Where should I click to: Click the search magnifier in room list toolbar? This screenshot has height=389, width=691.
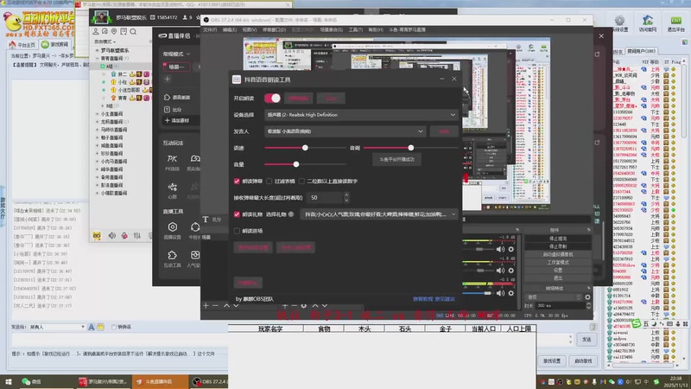pyautogui.click(x=133, y=32)
